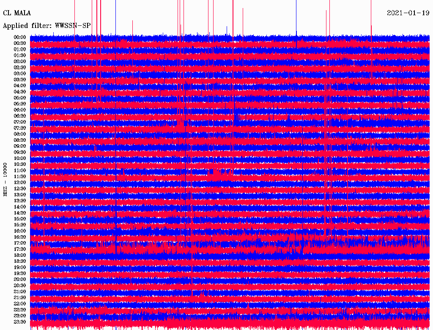This screenshot has height=330, width=433.
Task: Click the 22:00 time label
Action: [20, 304]
